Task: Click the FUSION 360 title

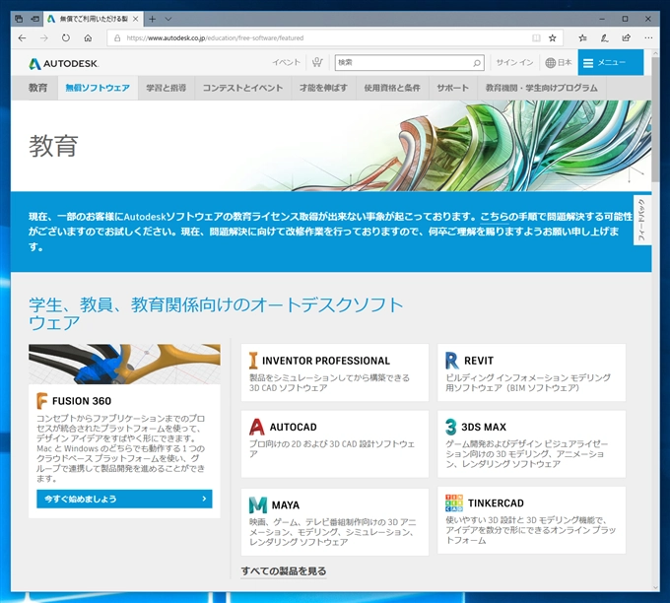Action: pyautogui.click(x=82, y=401)
